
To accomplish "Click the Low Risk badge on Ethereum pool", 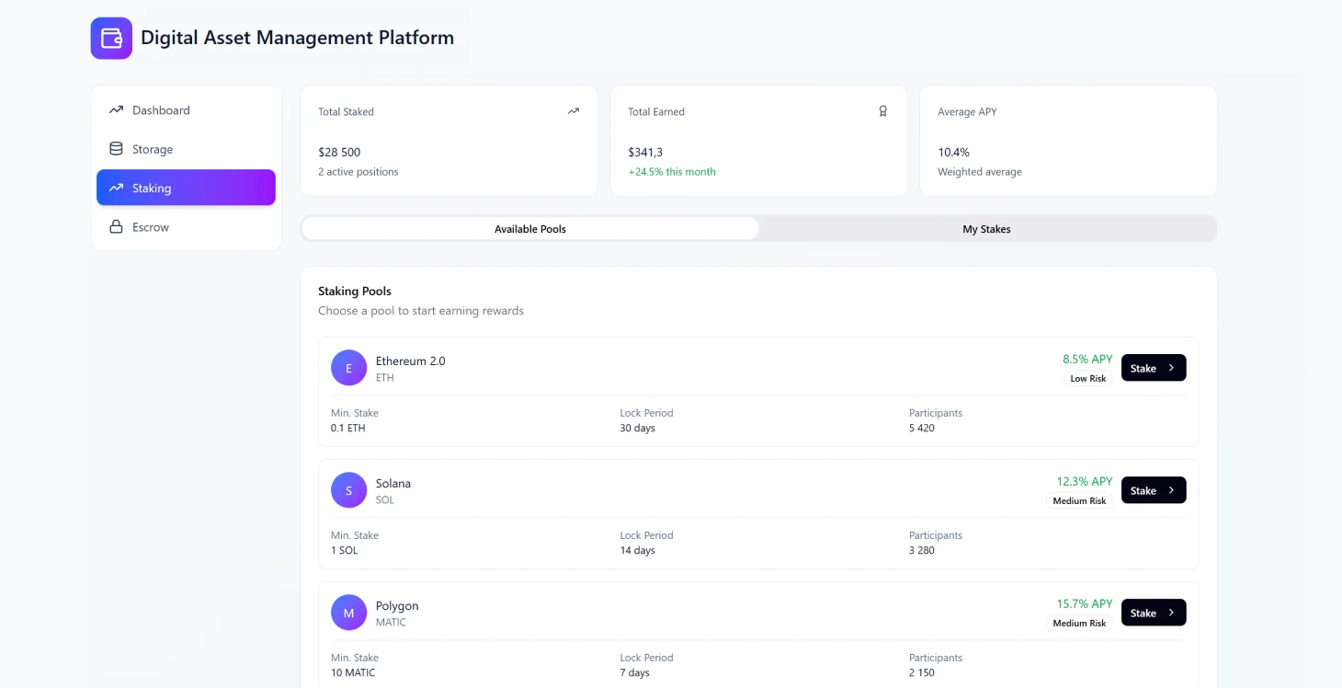I will [x=1087, y=378].
